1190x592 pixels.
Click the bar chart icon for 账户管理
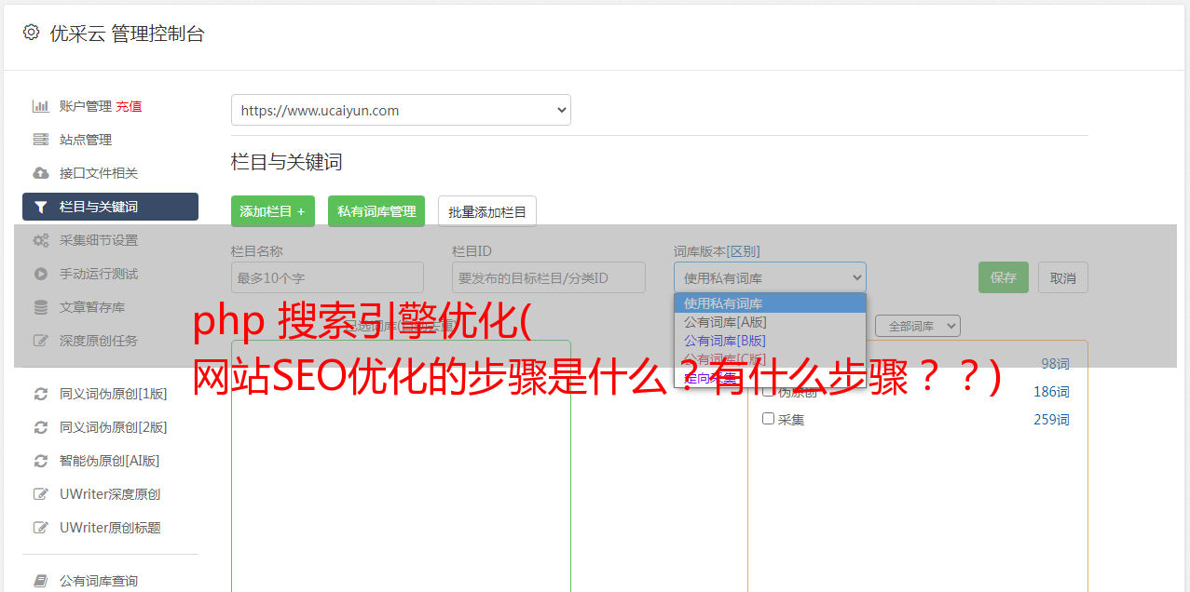[x=40, y=106]
